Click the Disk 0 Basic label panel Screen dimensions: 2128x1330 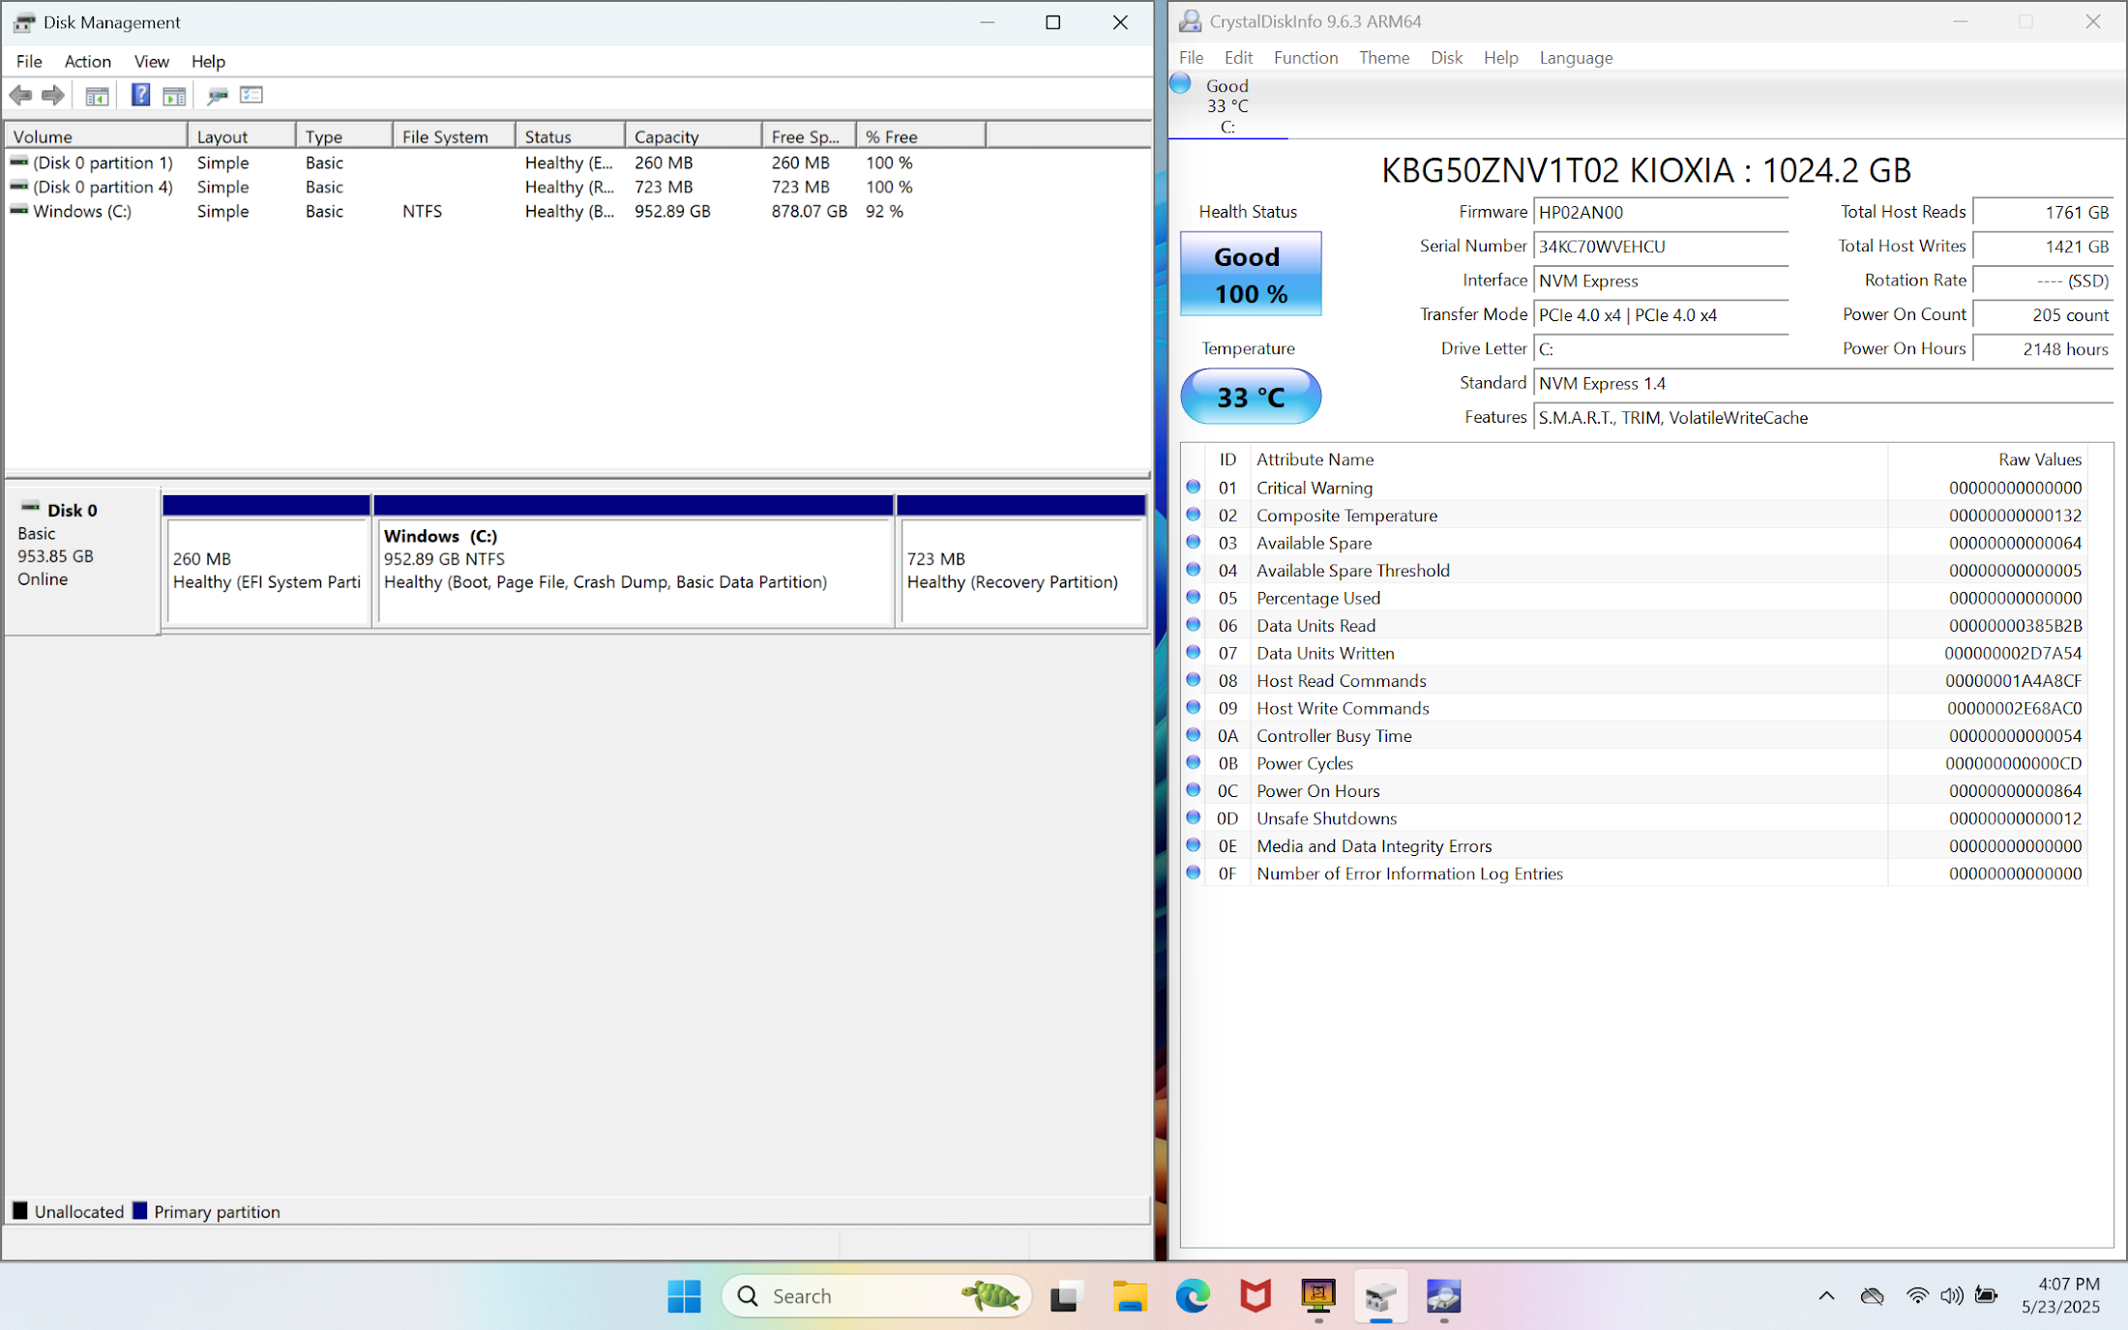82,561
